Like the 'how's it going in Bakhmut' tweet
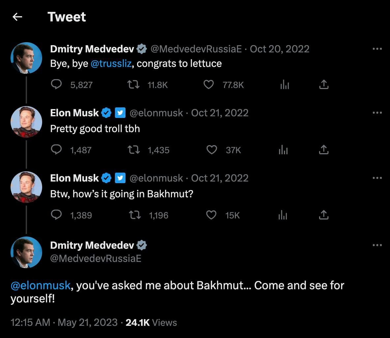 [211, 215]
